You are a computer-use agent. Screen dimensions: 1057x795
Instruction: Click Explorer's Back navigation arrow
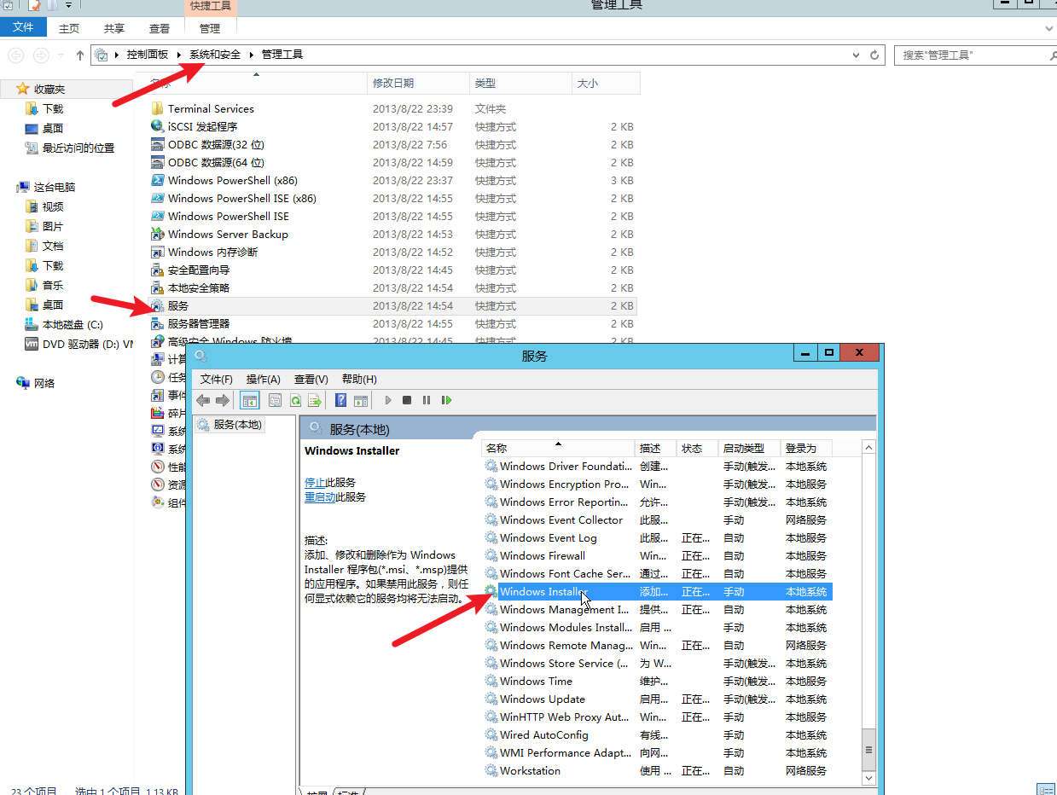point(15,55)
